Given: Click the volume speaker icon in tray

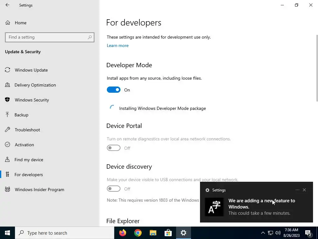Looking at the screenshot, I should [x=278, y=233].
